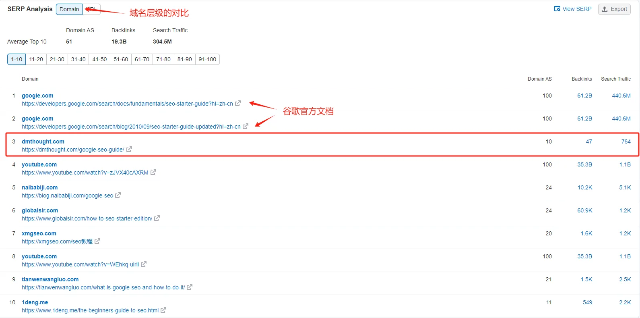Open external link icon for seo-starter-guide-updated URL
640x318 pixels.
coord(246,127)
